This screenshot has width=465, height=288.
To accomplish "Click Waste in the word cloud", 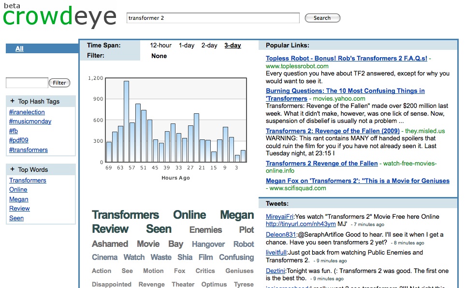I will point(161,258).
